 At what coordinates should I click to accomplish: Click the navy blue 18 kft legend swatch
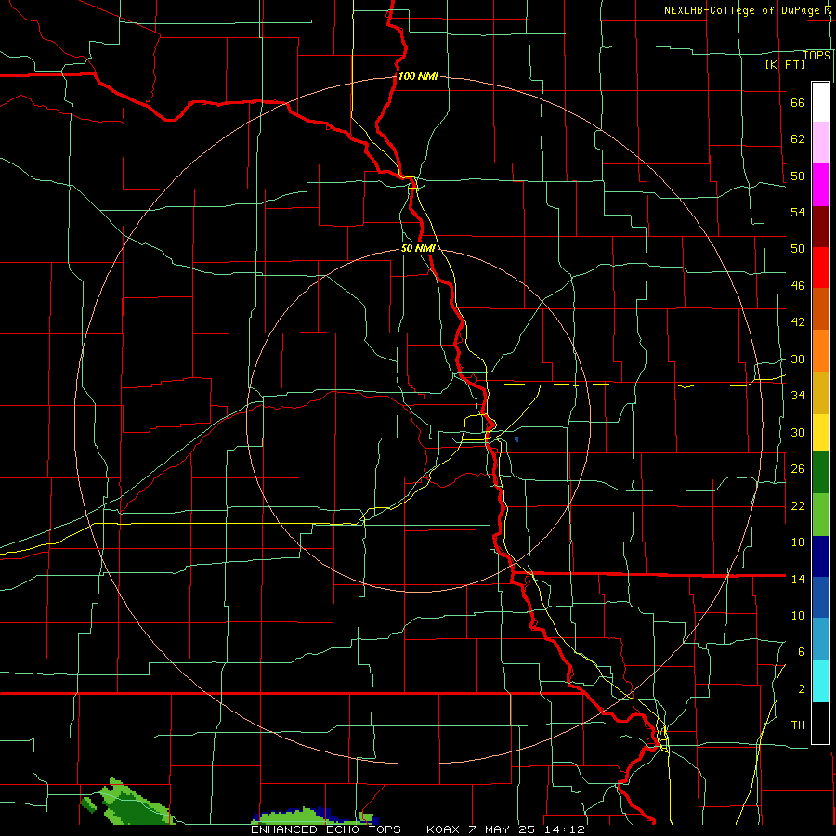click(x=820, y=556)
